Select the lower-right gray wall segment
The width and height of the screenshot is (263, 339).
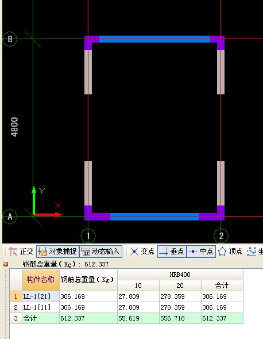pyautogui.click(x=221, y=183)
